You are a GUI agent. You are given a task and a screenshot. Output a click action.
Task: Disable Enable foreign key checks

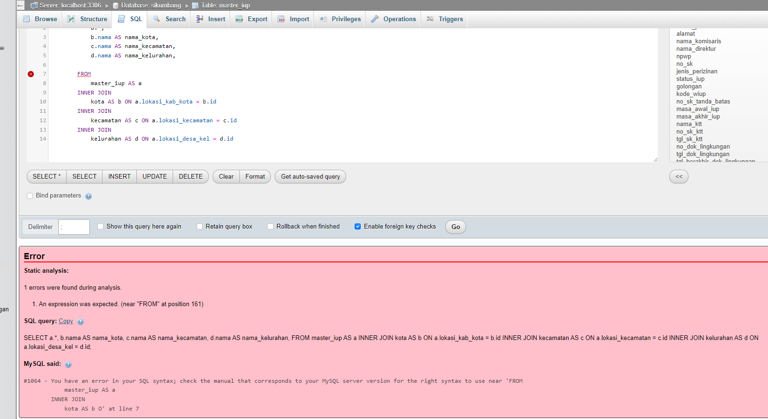[x=357, y=227]
